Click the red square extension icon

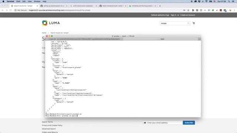pos(221,10)
